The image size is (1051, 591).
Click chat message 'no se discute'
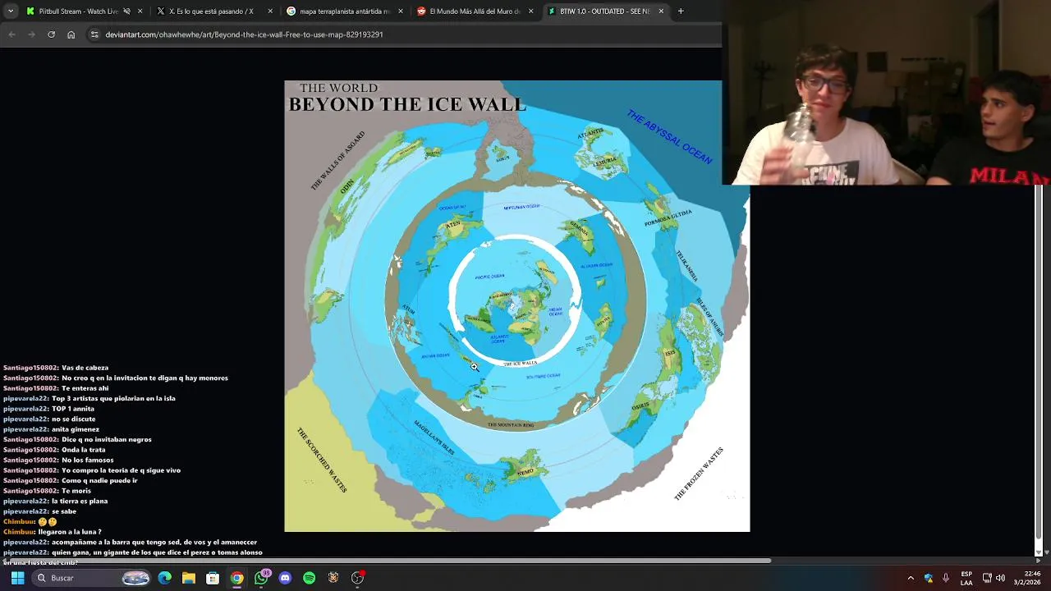[73, 419]
